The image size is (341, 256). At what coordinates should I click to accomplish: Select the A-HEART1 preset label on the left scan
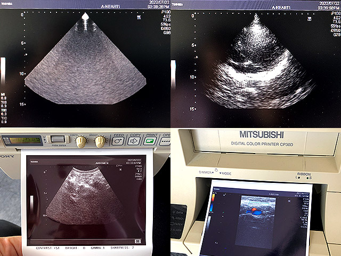[x=110, y=6]
